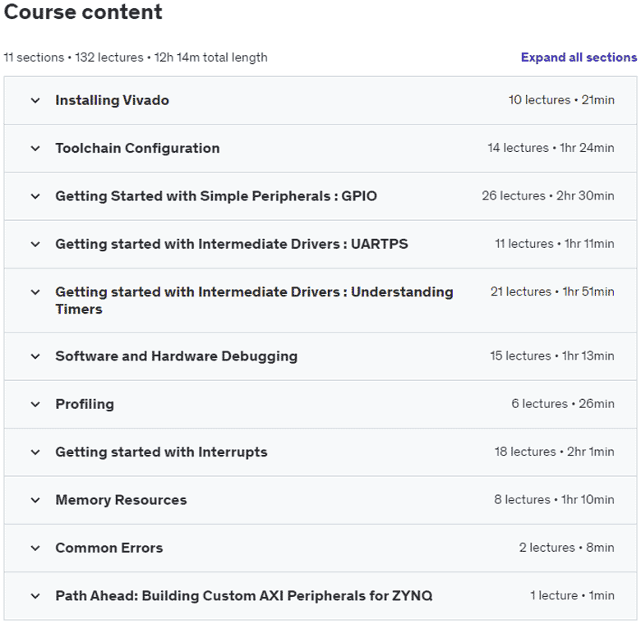Click '18 lectures • 2hr 1min' text
Image resolution: width=641 pixels, height=624 pixels.
[555, 452]
